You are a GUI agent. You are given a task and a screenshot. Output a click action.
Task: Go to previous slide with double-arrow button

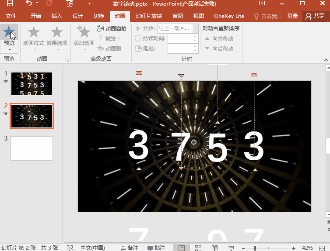(x=328, y=222)
